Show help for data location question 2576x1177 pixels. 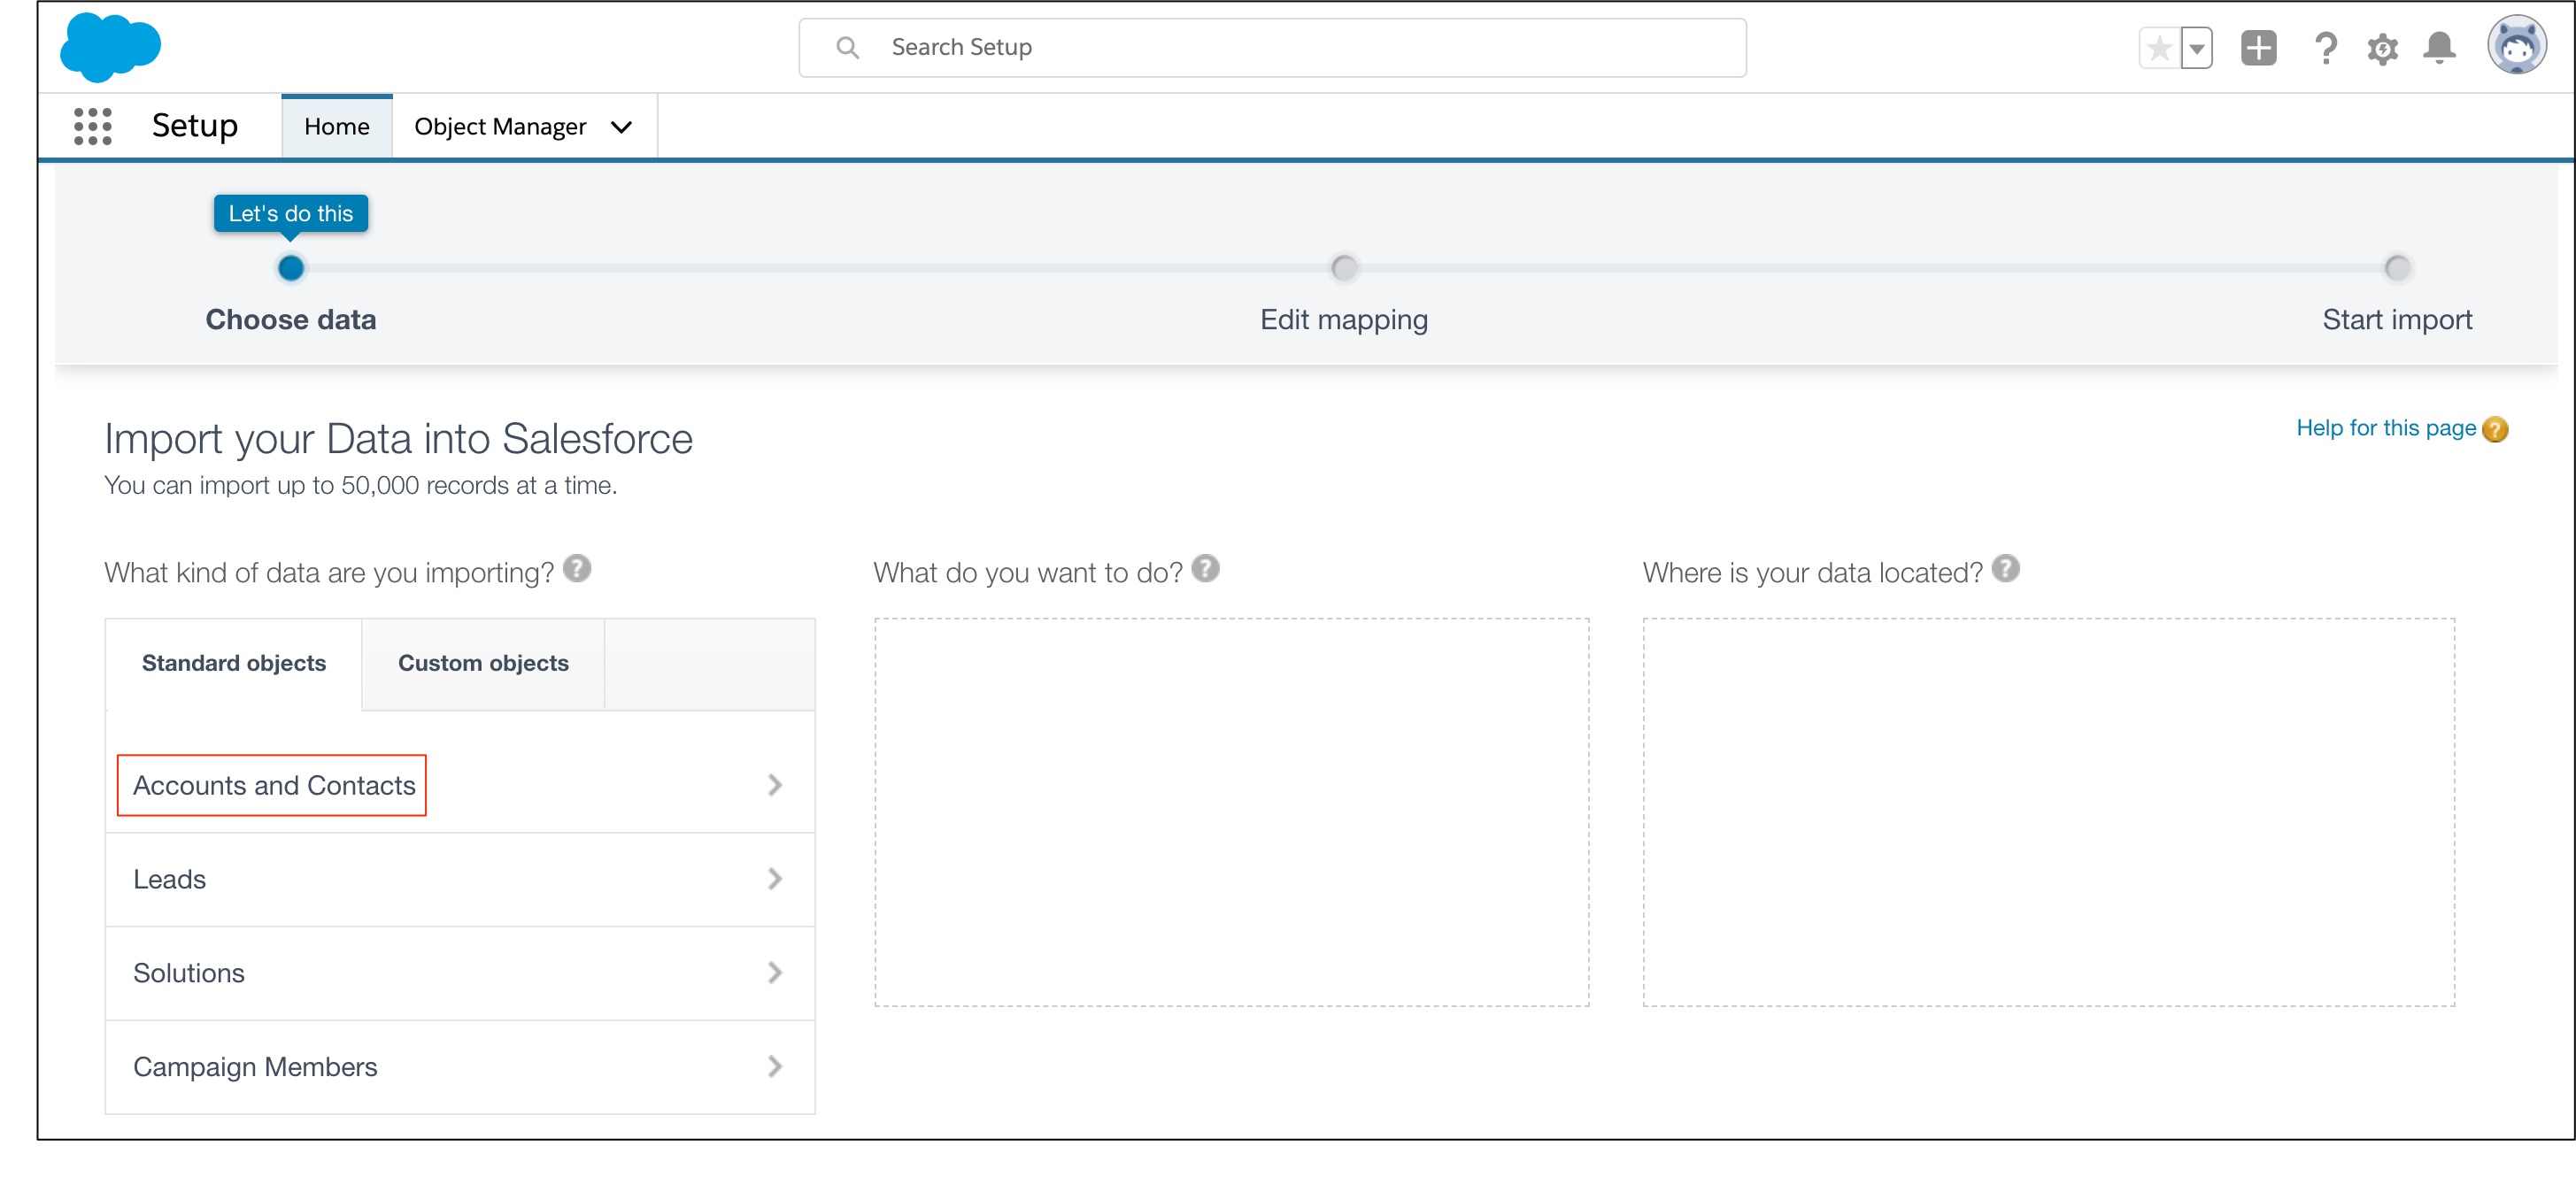tap(2005, 569)
